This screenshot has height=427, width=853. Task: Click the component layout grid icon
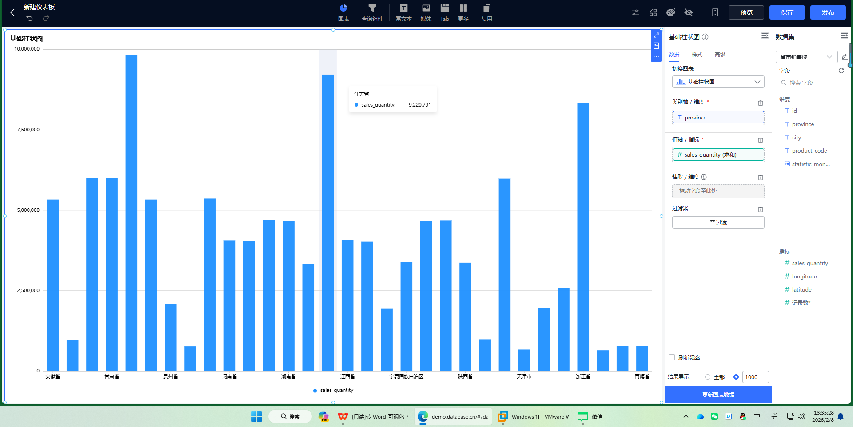653,12
